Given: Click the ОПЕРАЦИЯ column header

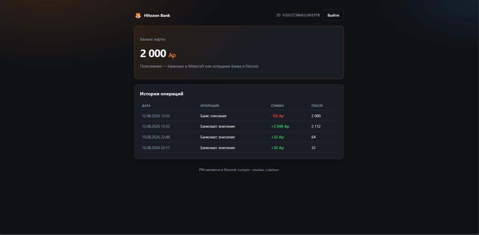Looking at the screenshot, I should (x=210, y=106).
